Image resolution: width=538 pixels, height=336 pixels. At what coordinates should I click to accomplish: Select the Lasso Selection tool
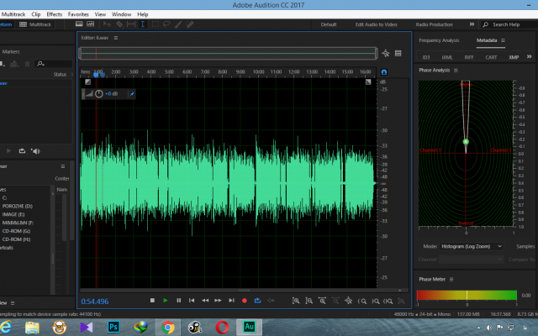click(166, 24)
